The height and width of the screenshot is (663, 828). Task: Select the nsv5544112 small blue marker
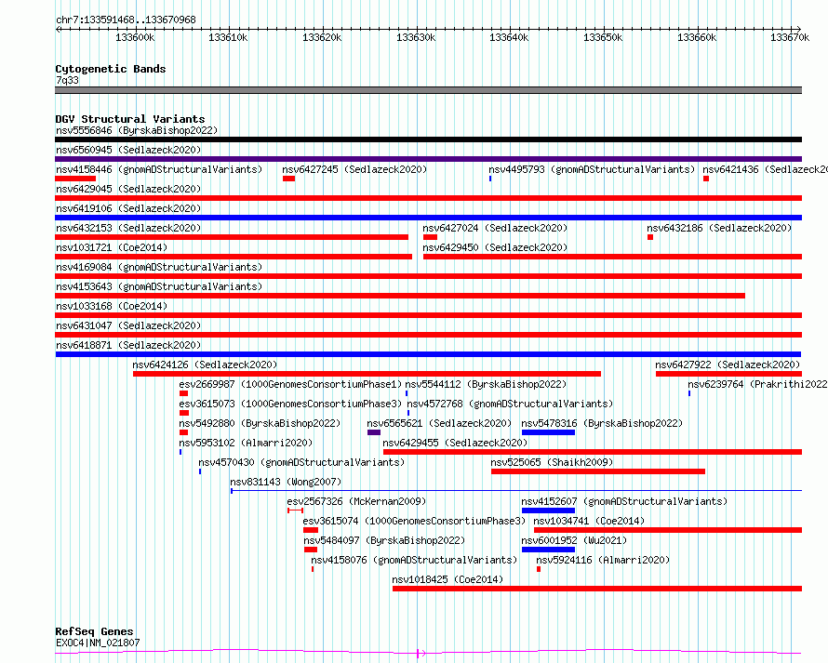pyautogui.click(x=407, y=393)
